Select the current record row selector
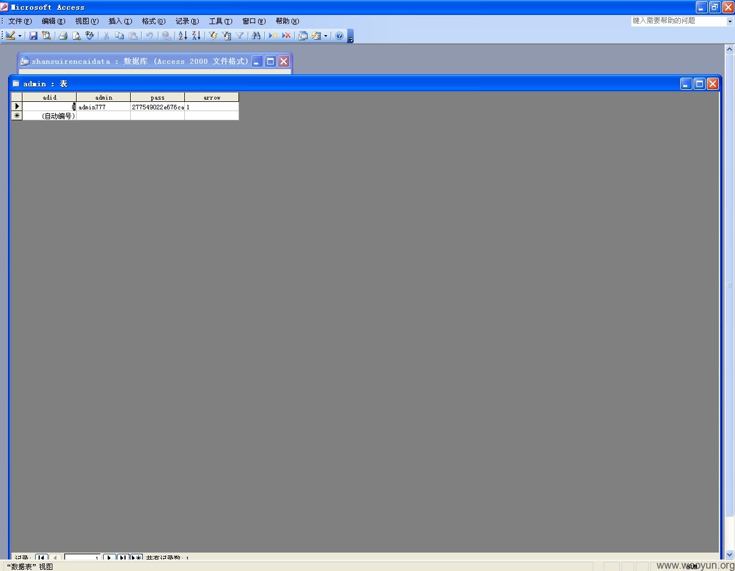735x571 pixels. tap(17, 106)
